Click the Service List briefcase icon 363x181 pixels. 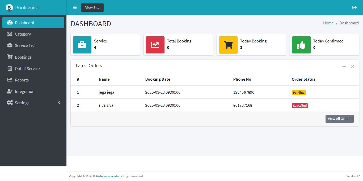[x=9, y=45]
